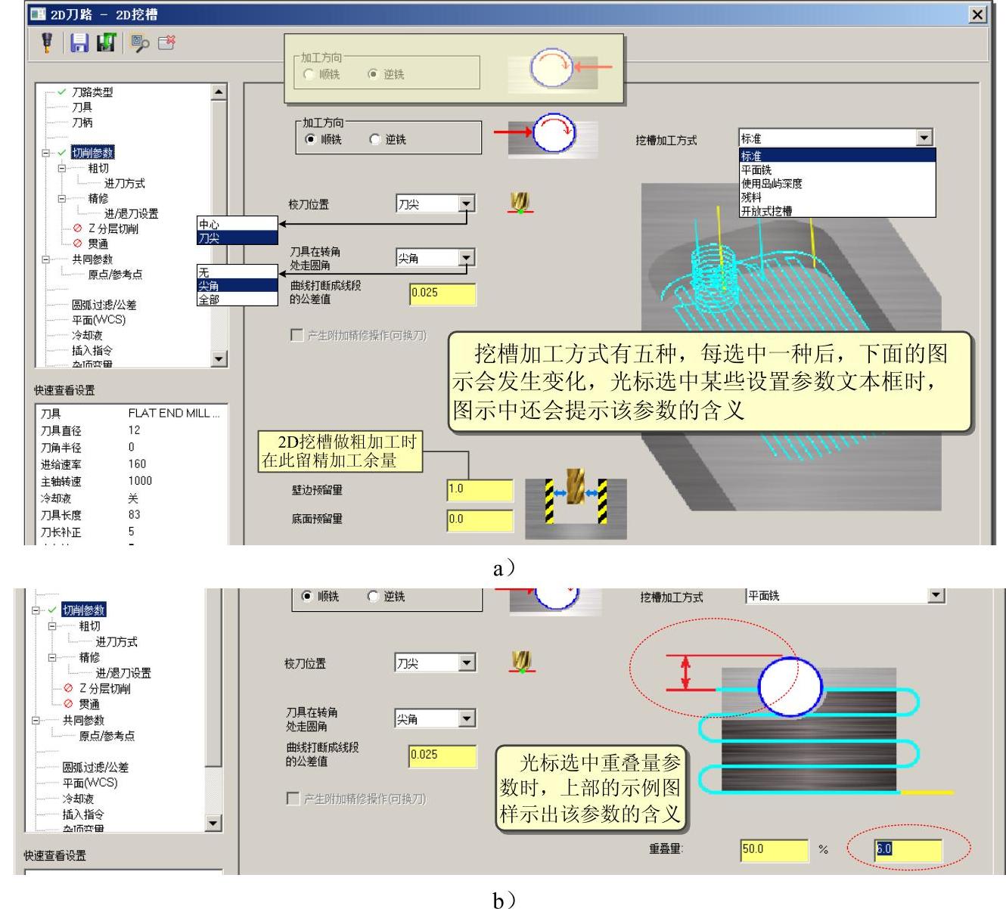Click the 底面预留量 field showing 0.0

480,520
